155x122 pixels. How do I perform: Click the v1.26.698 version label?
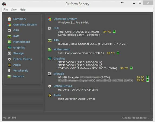coord(10,118)
